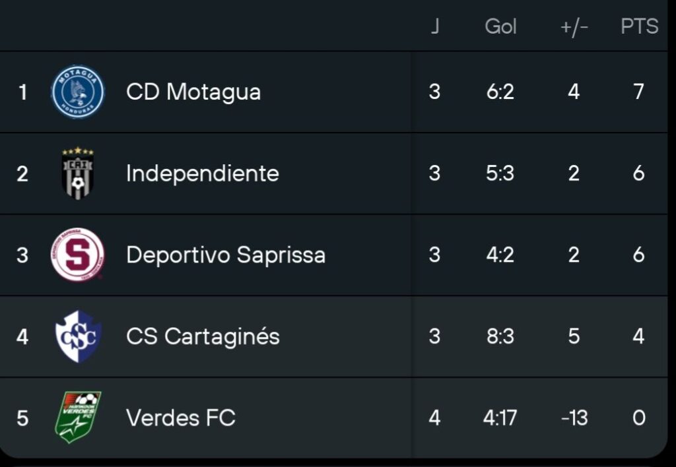Click the Verdes FC green logo

[78, 418]
